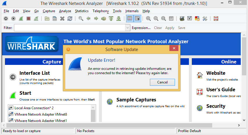Open the Analyze menu
Image resolution: width=248 pixels, height=135 pixels.
tap(65, 11)
